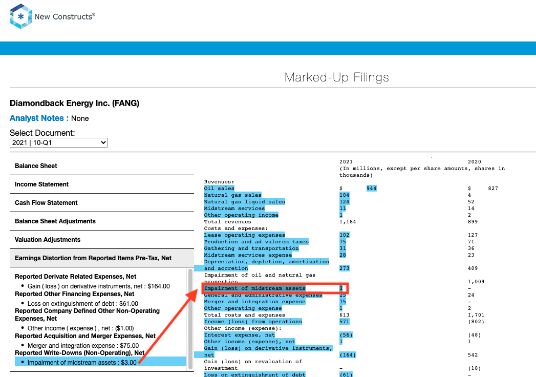Click 'Reported Acquisition and Merger Expenses, Net' heading
The image size is (536, 377).
(x=85, y=336)
